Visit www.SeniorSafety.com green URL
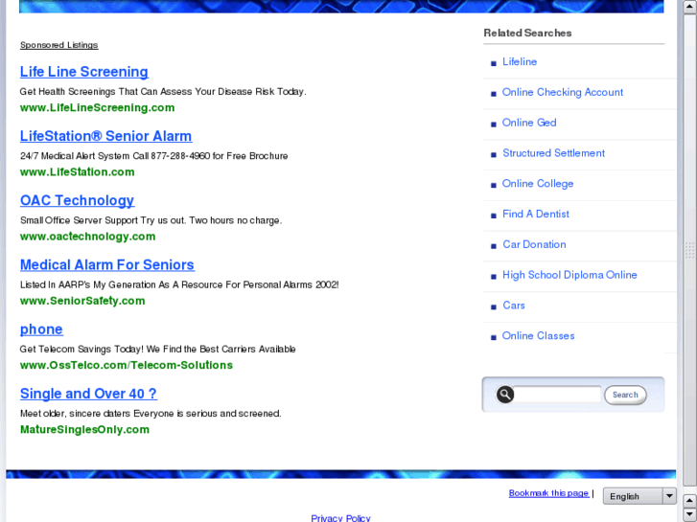The image size is (697, 522). (x=82, y=301)
